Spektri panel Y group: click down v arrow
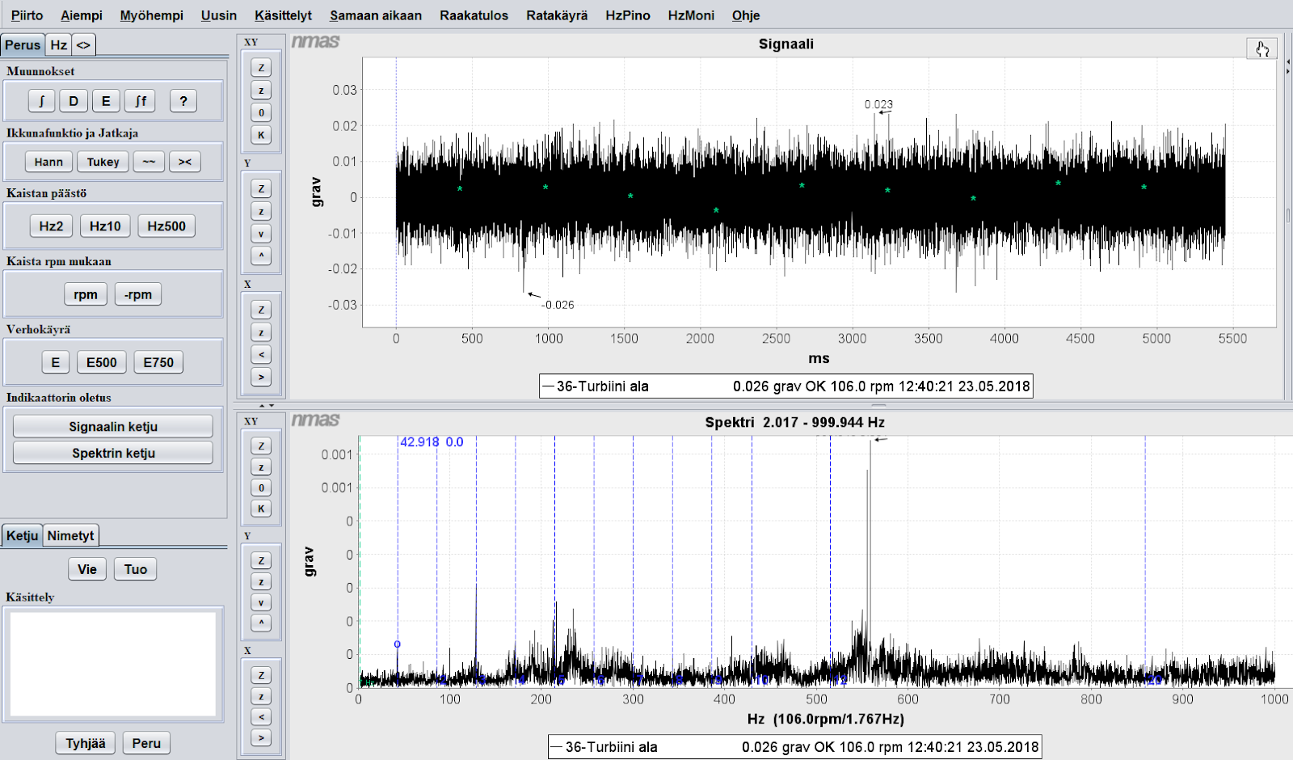The image size is (1293, 760). pyautogui.click(x=261, y=602)
